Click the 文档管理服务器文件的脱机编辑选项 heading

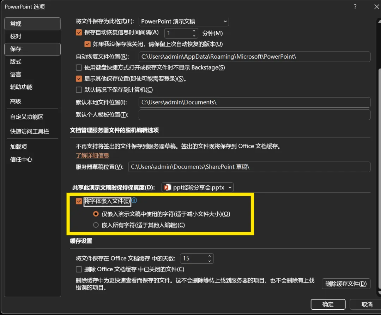click(x=114, y=130)
